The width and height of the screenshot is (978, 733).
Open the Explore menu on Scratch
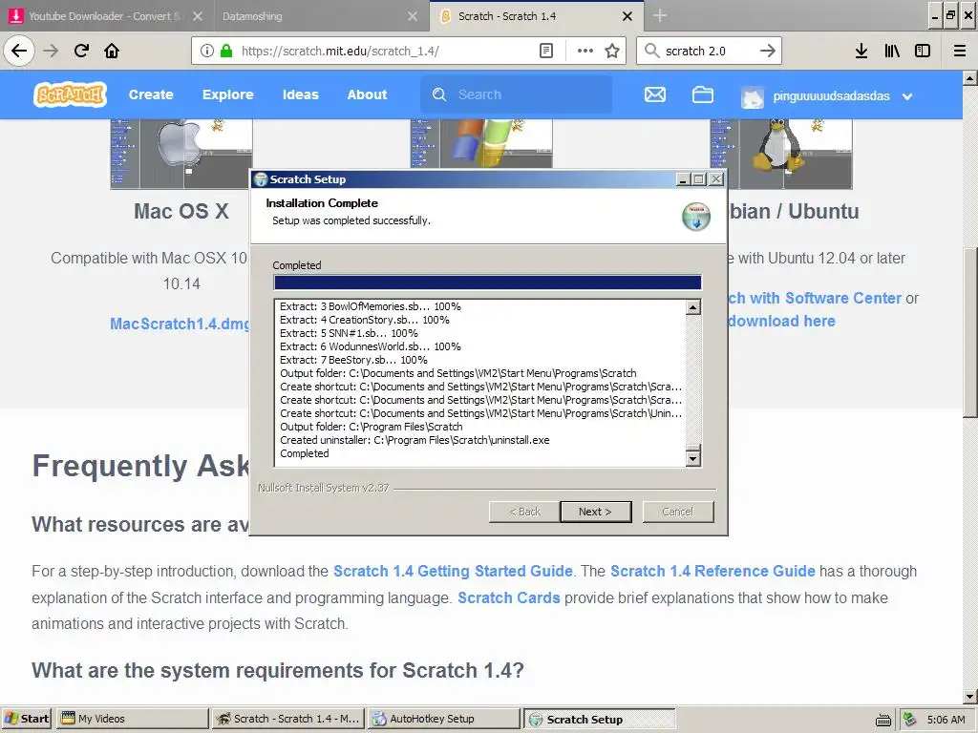point(227,94)
